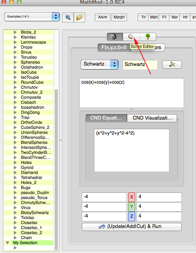This screenshot has height=253, width=196.
Task: Select the tree icon tab
Action: coord(148,37)
